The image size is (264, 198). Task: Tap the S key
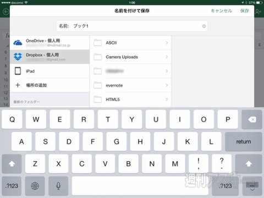(x=45, y=141)
